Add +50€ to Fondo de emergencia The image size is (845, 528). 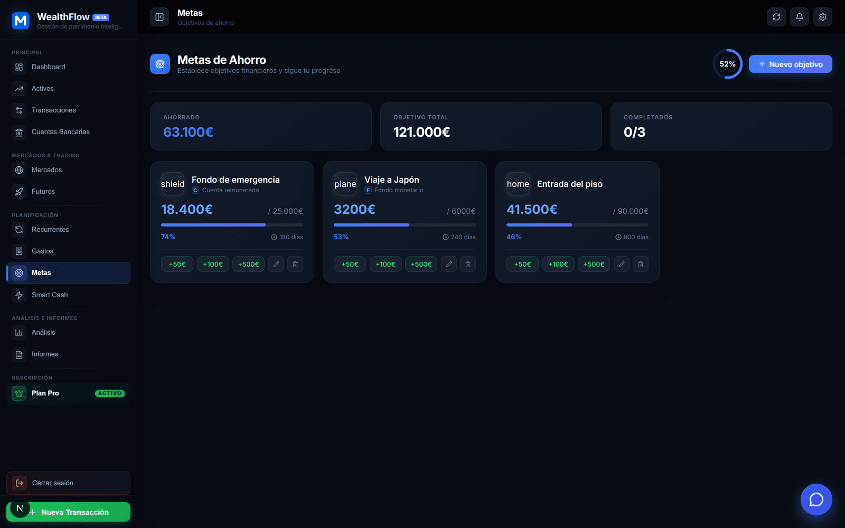(177, 264)
